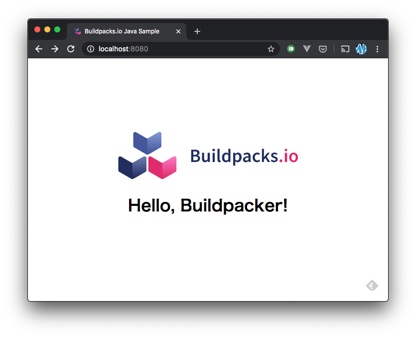416x338 pixels.
Task: Open the Chrome profile avatar
Action: pos(361,49)
